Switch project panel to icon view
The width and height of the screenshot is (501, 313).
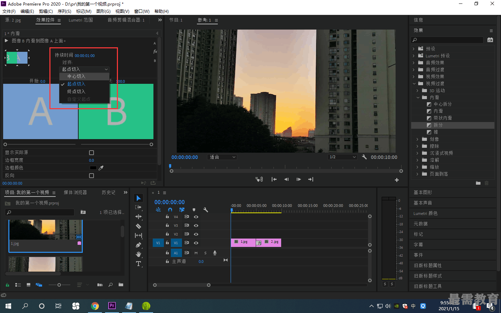click(x=29, y=285)
